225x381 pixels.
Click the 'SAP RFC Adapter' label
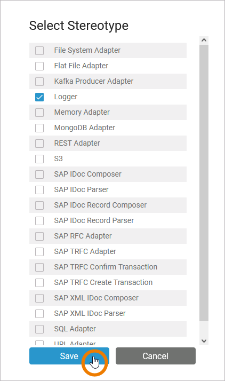pos(83,236)
